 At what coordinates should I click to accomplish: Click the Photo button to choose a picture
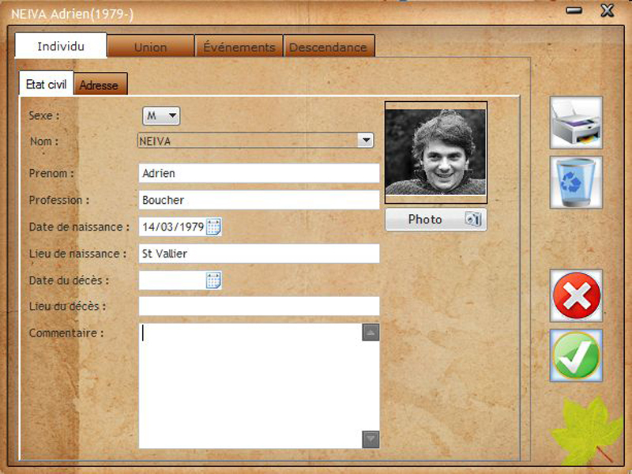click(x=436, y=220)
